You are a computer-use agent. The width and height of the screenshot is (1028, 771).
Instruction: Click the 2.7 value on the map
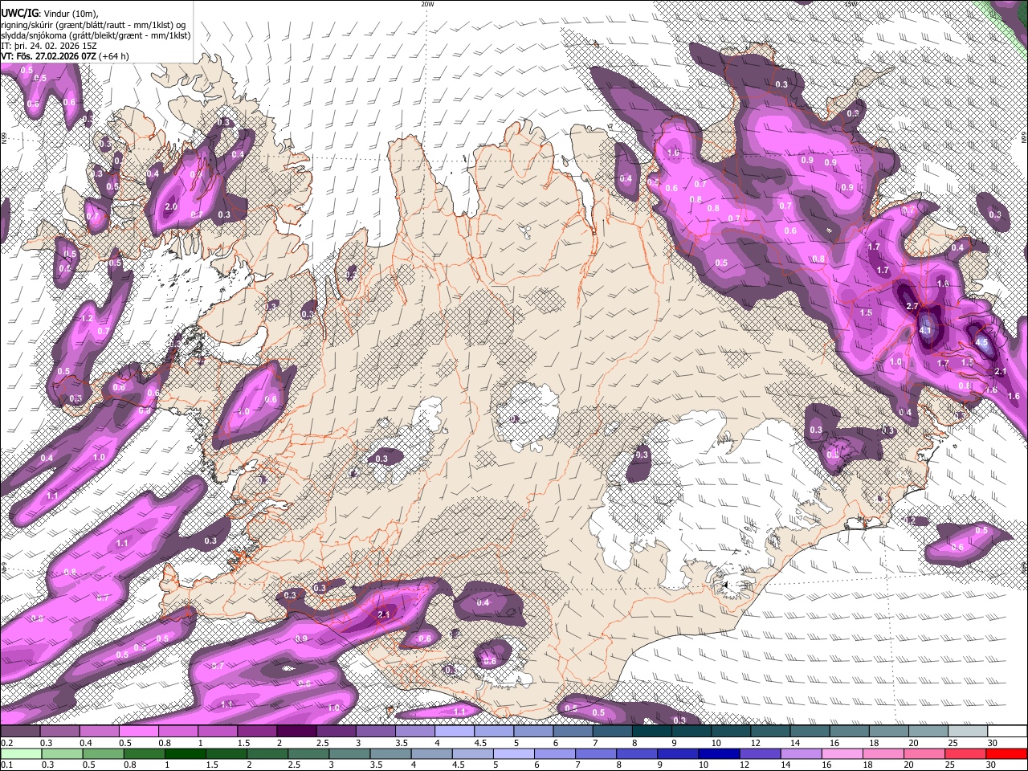912,307
